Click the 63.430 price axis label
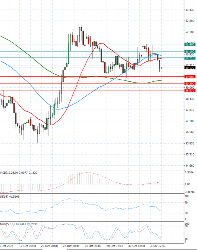197x250 pixels. click(x=190, y=10)
